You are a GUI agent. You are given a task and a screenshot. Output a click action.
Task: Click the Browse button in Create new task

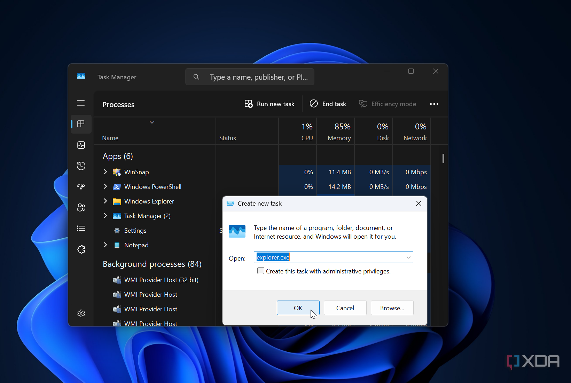pyautogui.click(x=392, y=308)
